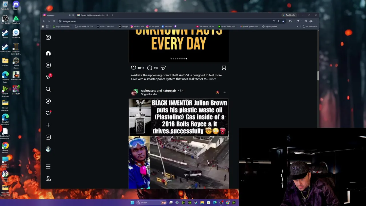Viewport: 366px width, 206px height.
Task: Open File Explorer from the taskbar
Action: click(202, 203)
